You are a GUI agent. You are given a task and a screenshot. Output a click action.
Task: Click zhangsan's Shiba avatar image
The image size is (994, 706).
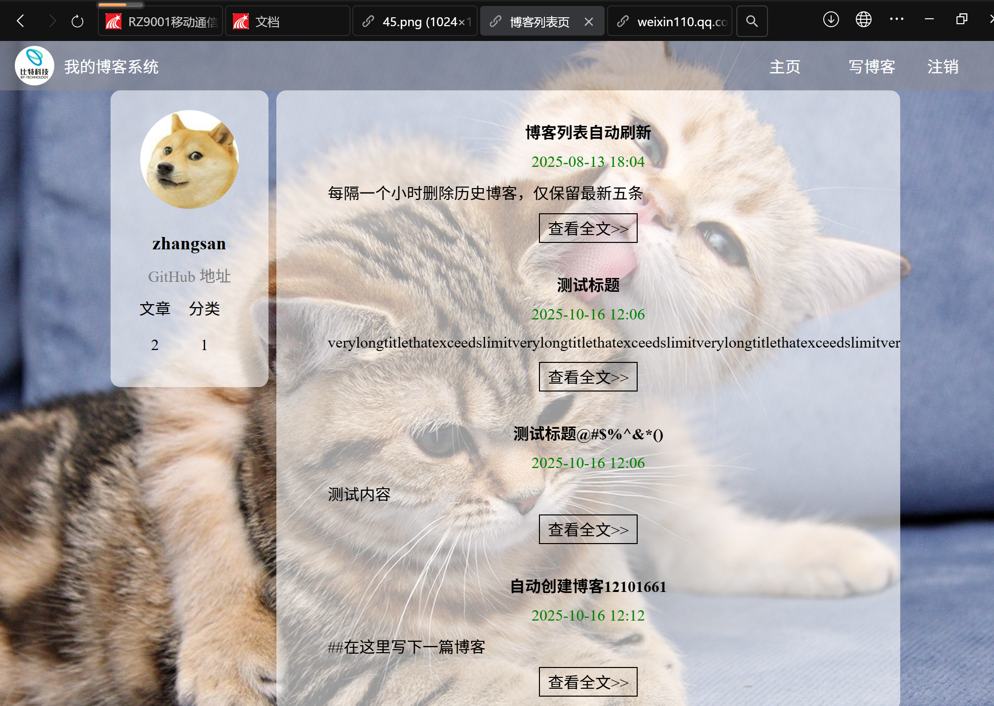pos(190,159)
